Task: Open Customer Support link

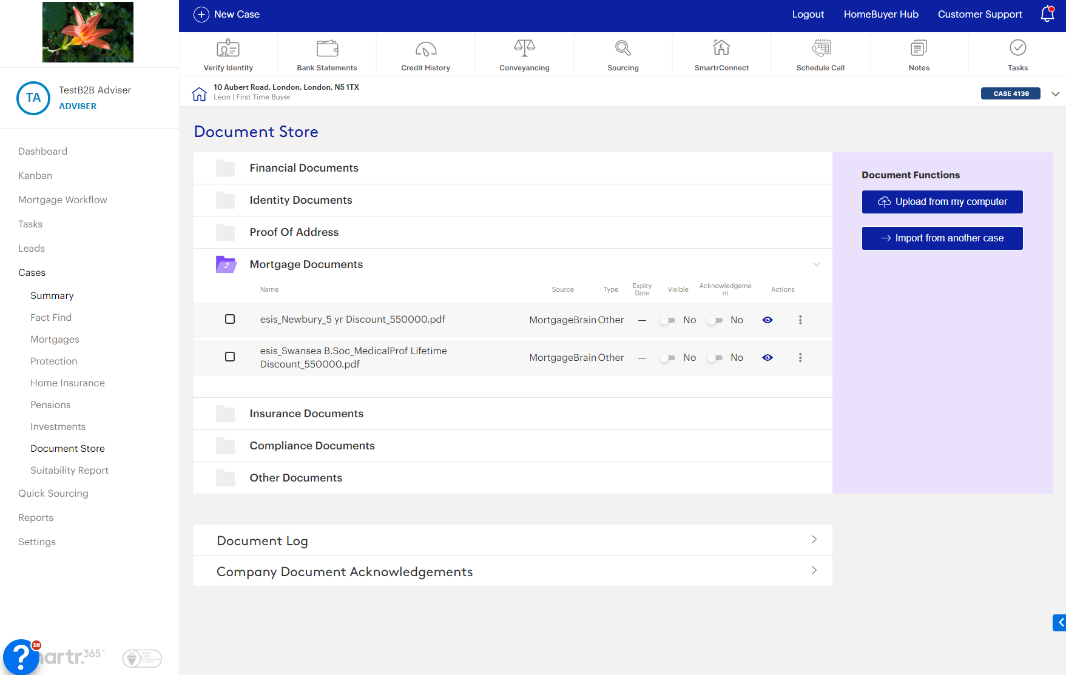Action: point(980,15)
